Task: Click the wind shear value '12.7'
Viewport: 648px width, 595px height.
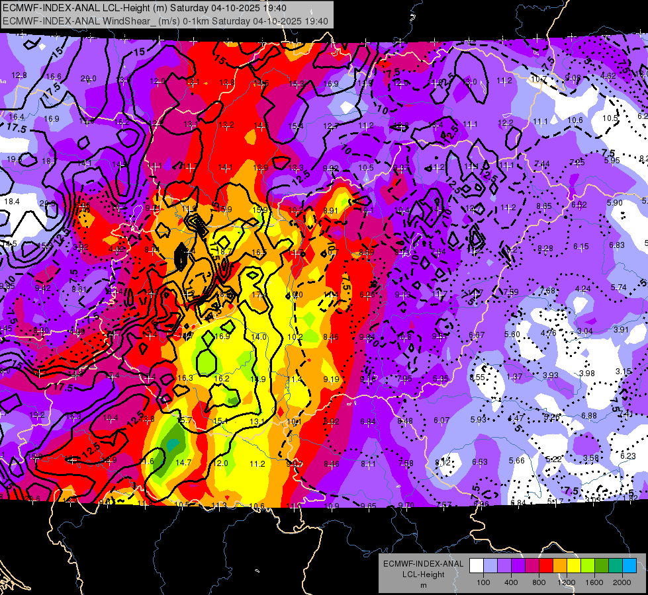Action: click(x=331, y=126)
